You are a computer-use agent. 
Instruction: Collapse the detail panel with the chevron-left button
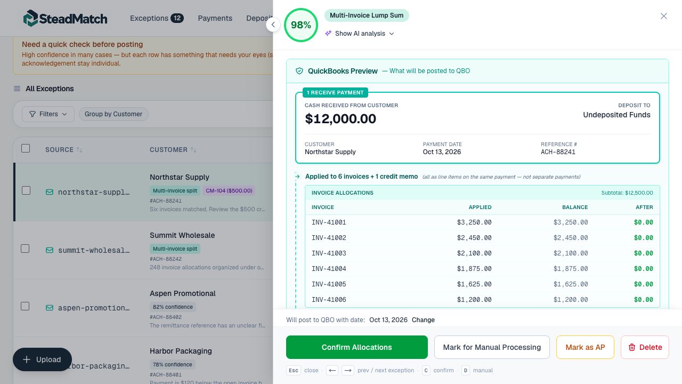[273, 25]
